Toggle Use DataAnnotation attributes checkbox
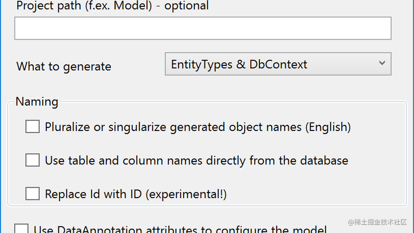Screen dimensions: 414x233 [21, 229]
